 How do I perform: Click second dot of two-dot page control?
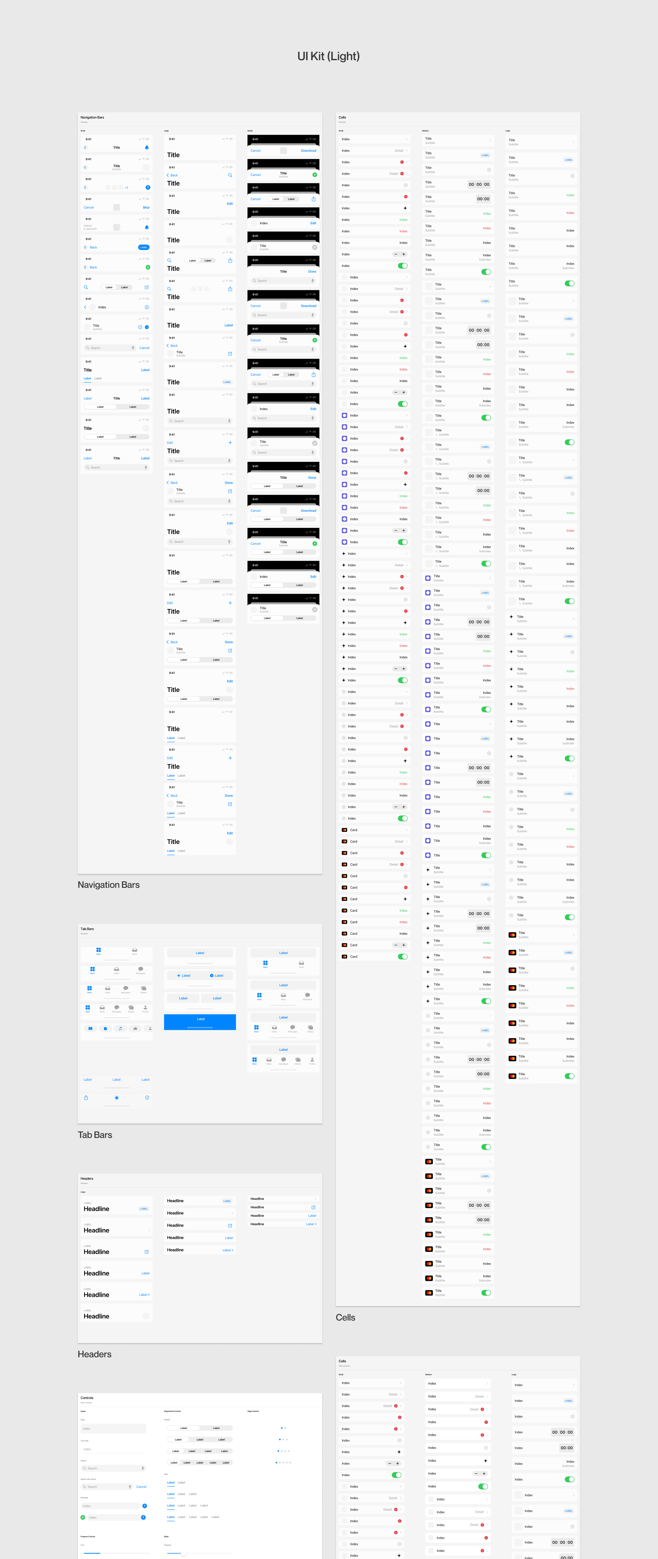click(x=285, y=1428)
